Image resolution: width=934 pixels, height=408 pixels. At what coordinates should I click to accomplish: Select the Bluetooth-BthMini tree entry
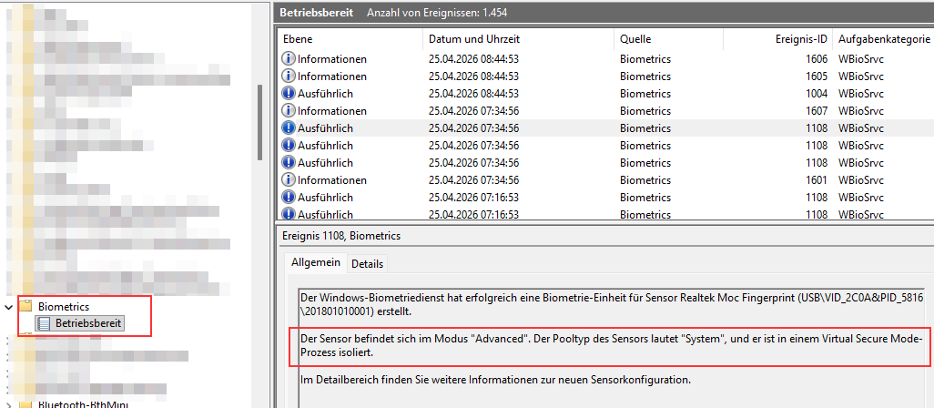tap(84, 404)
